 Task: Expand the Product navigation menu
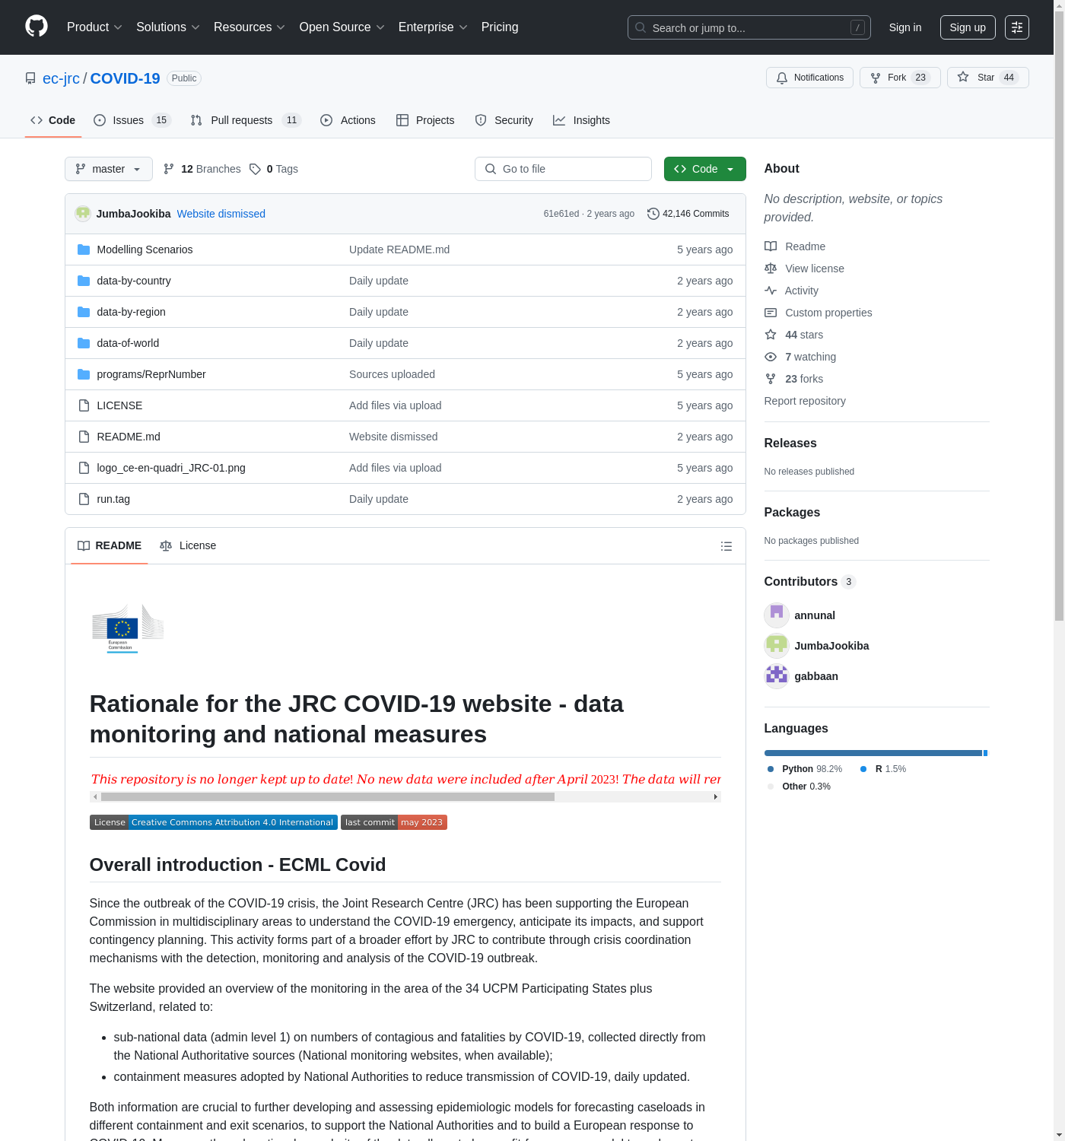tap(94, 27)
